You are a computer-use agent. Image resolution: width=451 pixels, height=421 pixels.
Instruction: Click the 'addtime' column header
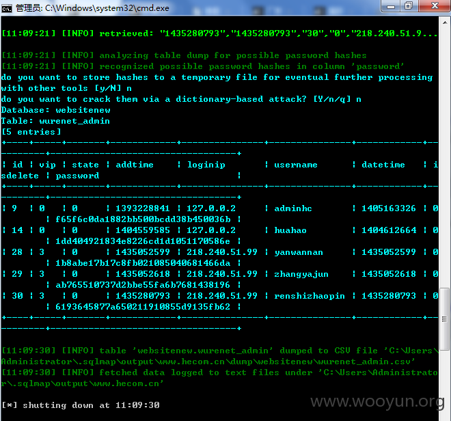click(135, 165)
